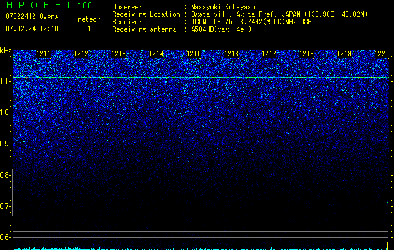Click the 1213 time marker
This screenshot has width=394, height=250.
(118, 53)
